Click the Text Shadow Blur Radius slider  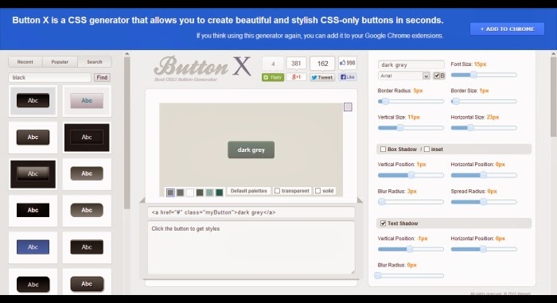tap(409, 275)
